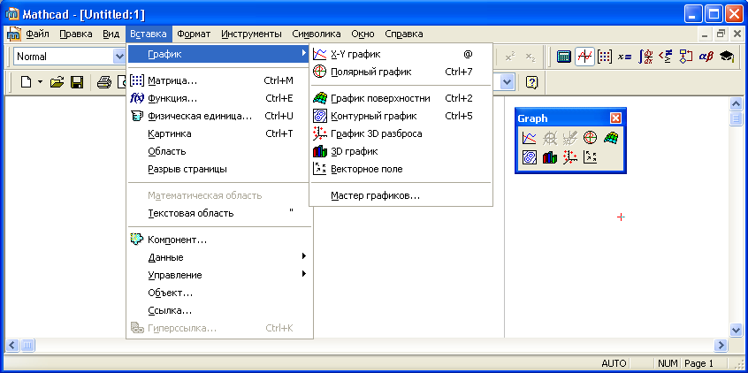This screenshot has height=373, width=748.
Task: Click the Subscript x₂ button
Action: click(530, 57)
